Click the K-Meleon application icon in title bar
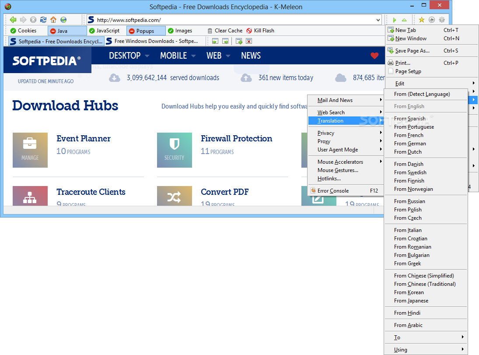This screenshot has height=355, width=479. click(x=8, y=7)
